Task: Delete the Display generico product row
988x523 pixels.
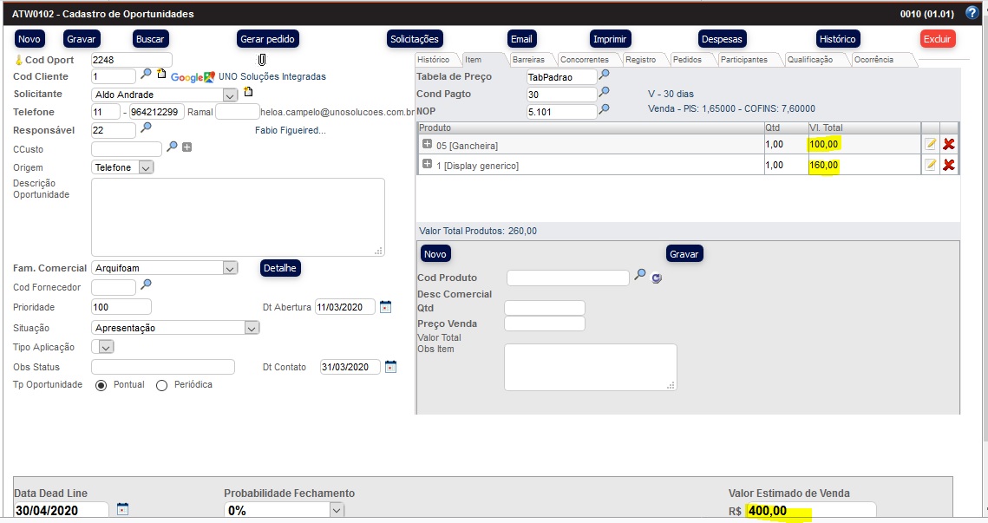Action: pyautogui.click(x=949, y=165)
